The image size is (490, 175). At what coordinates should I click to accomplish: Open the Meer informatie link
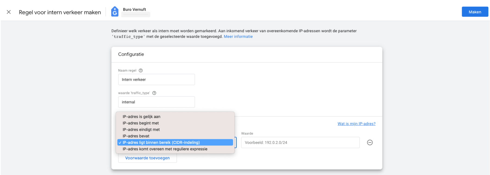coord(238,37)
